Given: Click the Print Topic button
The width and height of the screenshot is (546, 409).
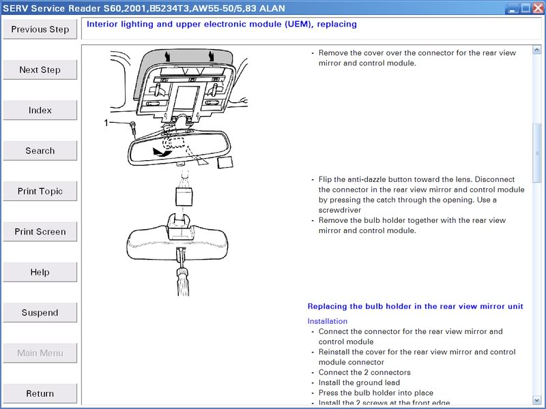Looking at the screenshot, I should click(40, 191).
